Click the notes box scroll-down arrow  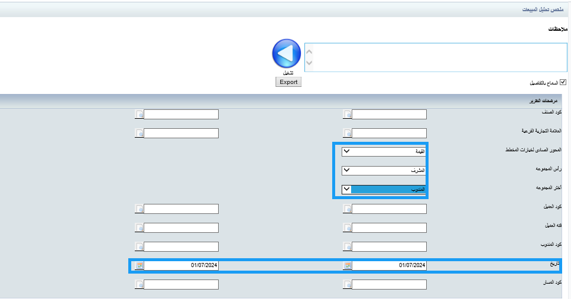pos(309,63)
